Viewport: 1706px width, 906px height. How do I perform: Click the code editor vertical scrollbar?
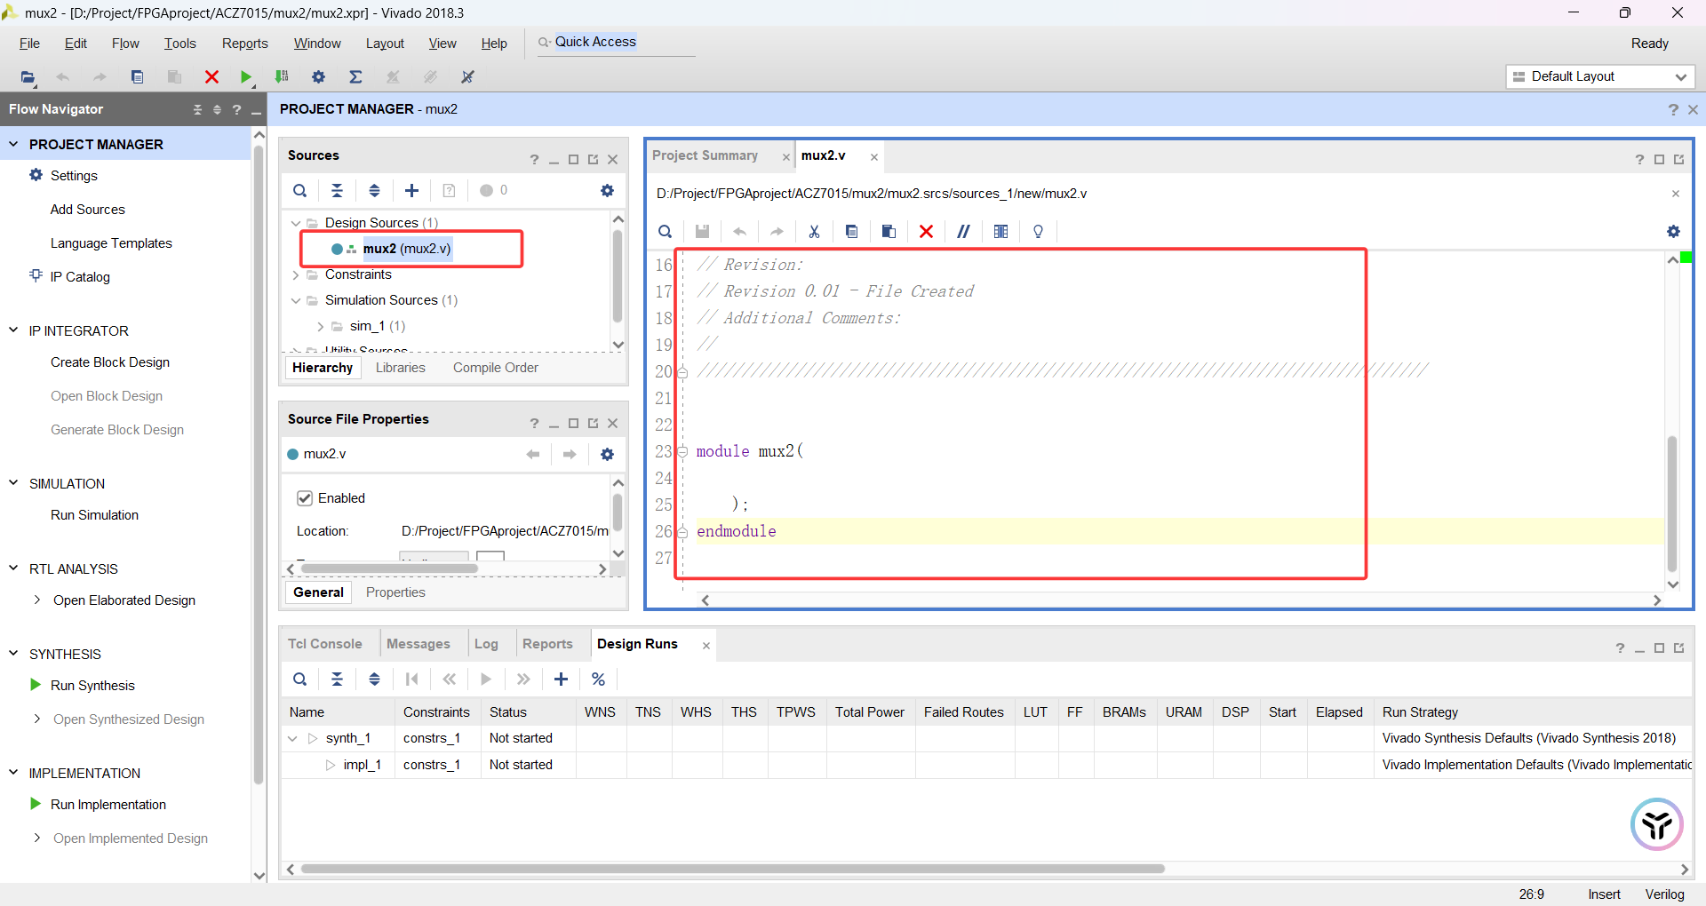click(x=1672, y=504)
